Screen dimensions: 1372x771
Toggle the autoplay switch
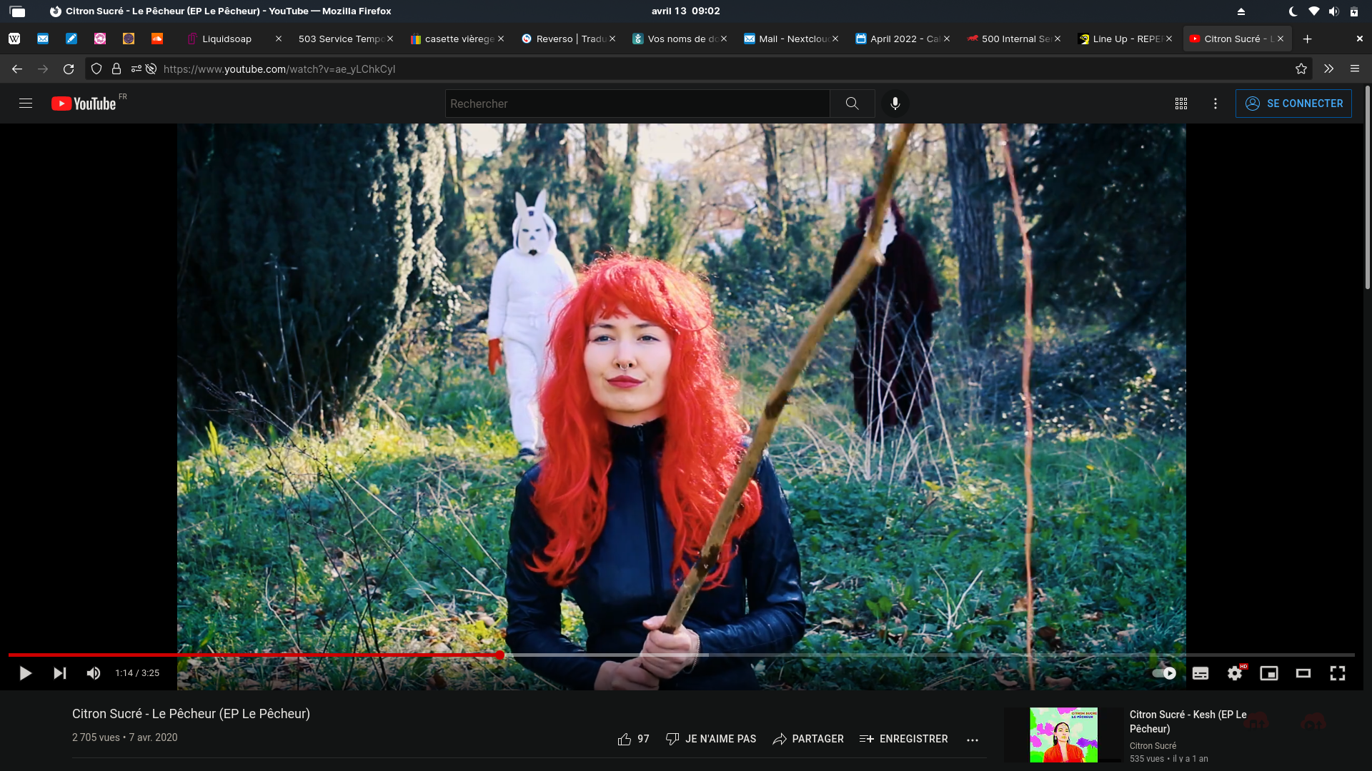coord(1164,673)
